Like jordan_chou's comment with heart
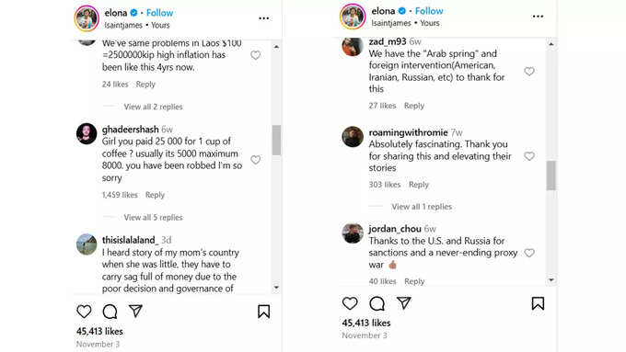 coord(529,253)
